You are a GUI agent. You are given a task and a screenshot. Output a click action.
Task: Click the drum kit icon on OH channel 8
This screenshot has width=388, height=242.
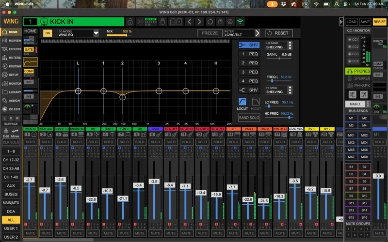(143, 135)
